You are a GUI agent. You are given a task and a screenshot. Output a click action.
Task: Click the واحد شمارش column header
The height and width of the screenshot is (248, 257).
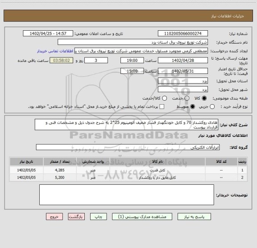coord(93,162)
